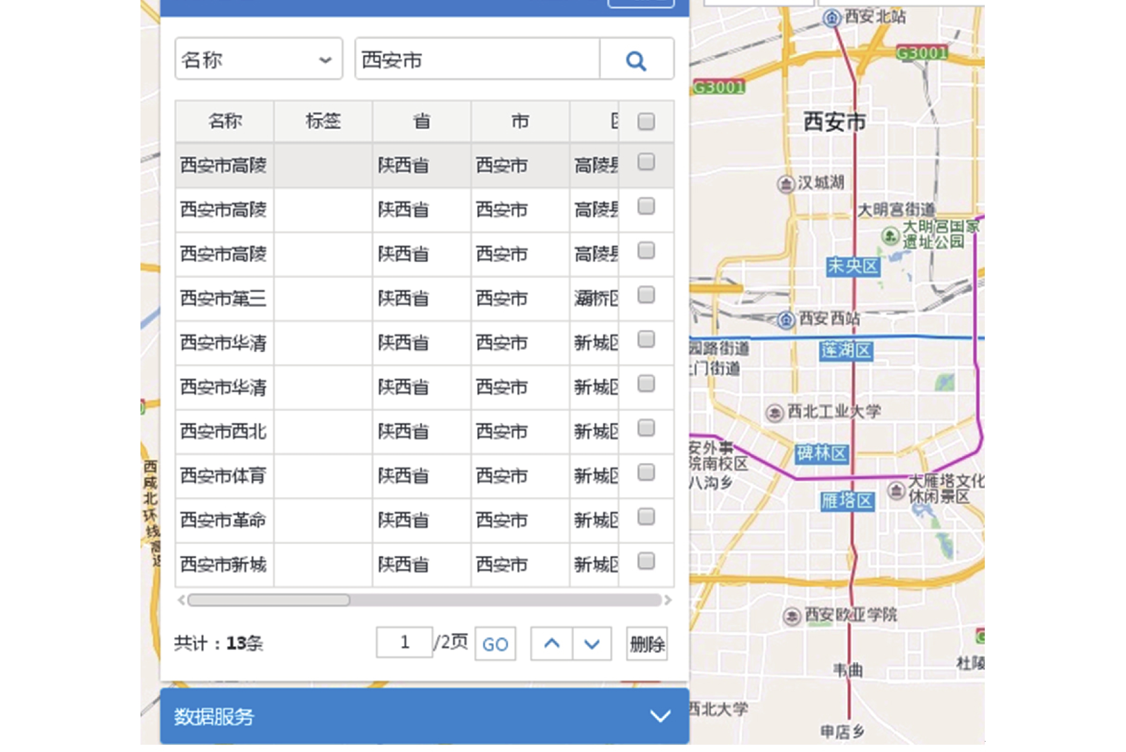Click the 碑林区 district label on the map
Screen dimensions: 1126x752
point(821,454)
